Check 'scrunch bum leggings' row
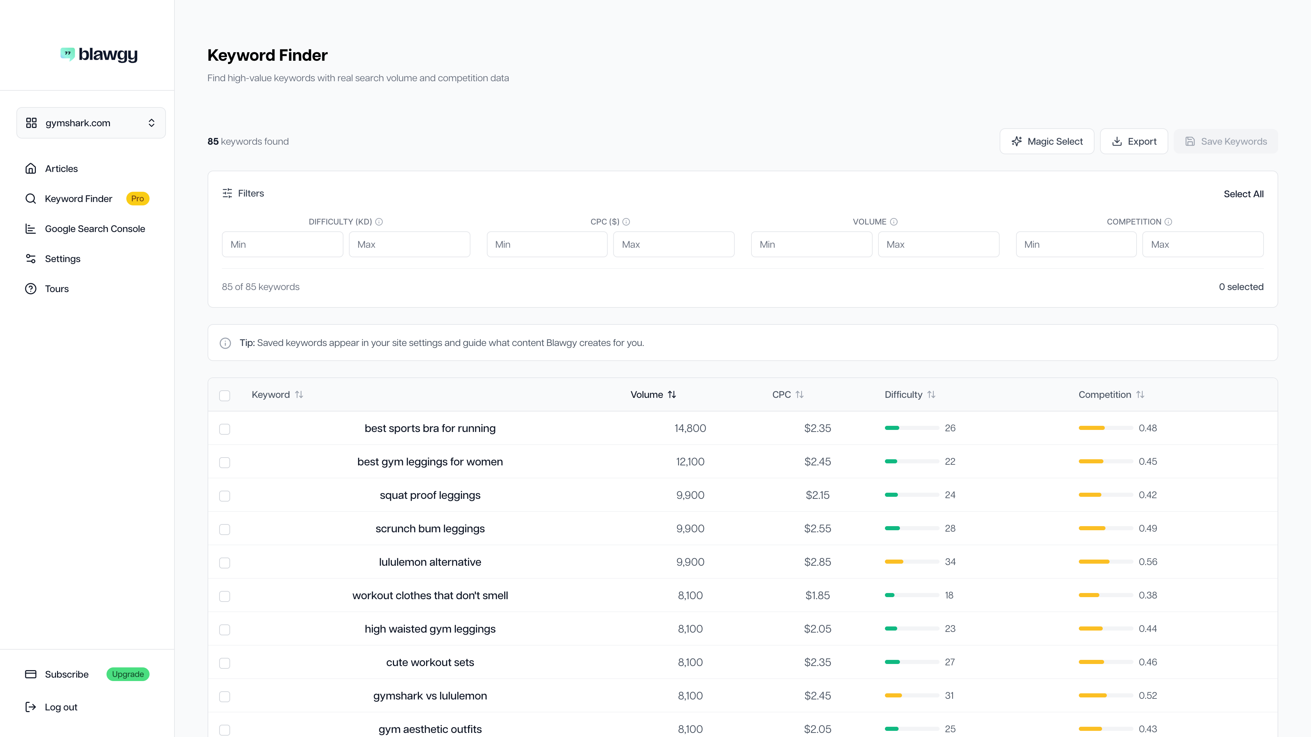1311x737 pixels. 224,530
